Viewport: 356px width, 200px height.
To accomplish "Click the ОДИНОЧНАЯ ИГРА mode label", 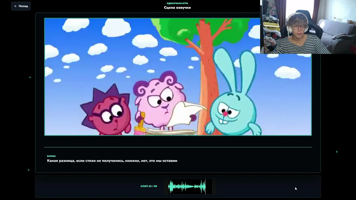I will click(177, 3).
